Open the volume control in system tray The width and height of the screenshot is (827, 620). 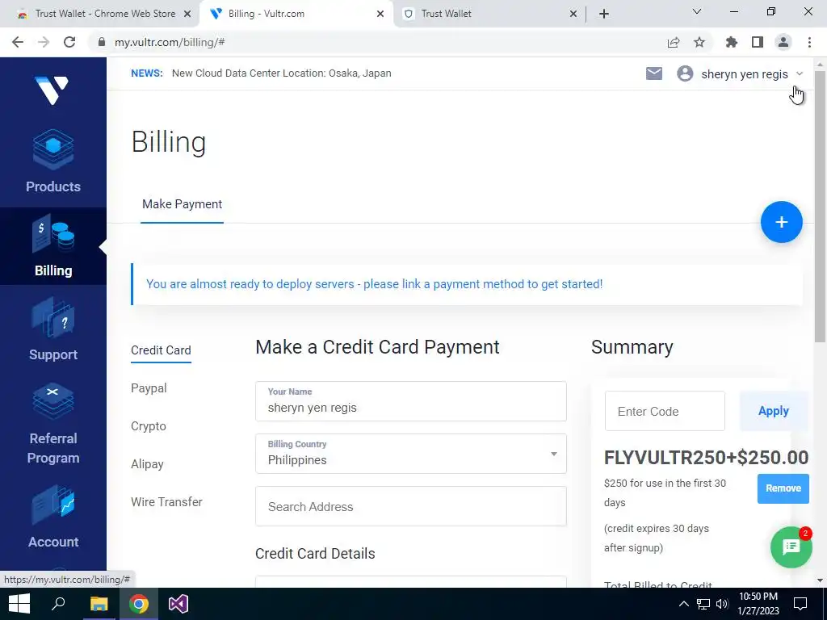pyautogui.click(x=722, y=604)
